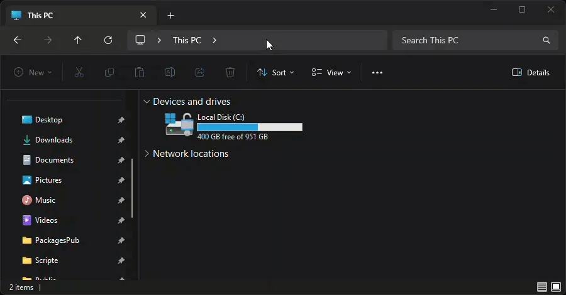Image resolution: width=566 pixels, height=295 pixels.
Task: Click the search magnifier icon
Action: point(547,40)
